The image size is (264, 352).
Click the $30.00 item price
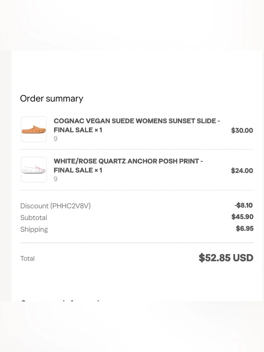tap(242, 130)
